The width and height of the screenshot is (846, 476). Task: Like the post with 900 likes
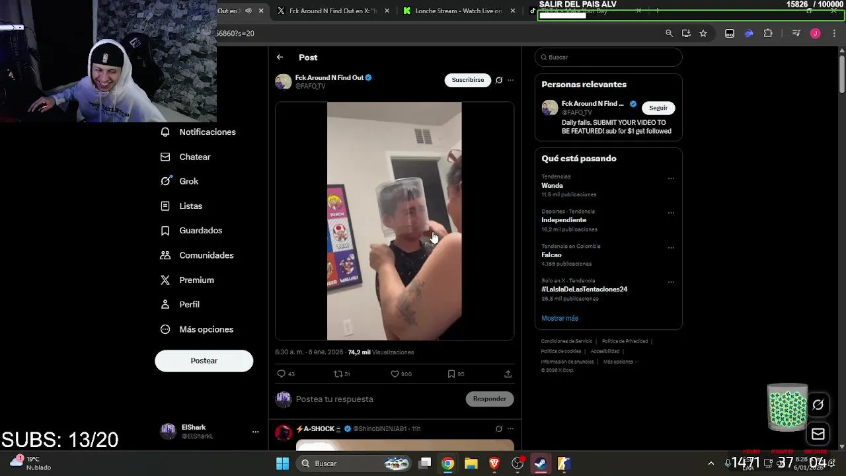pos(401,374)
